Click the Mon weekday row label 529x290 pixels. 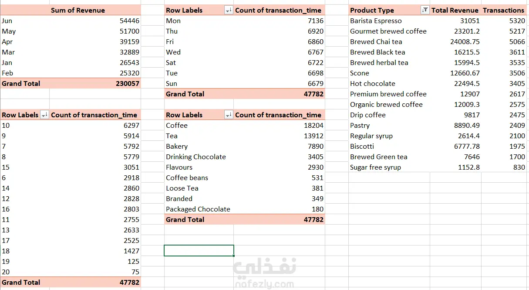(x=173, y=21)
